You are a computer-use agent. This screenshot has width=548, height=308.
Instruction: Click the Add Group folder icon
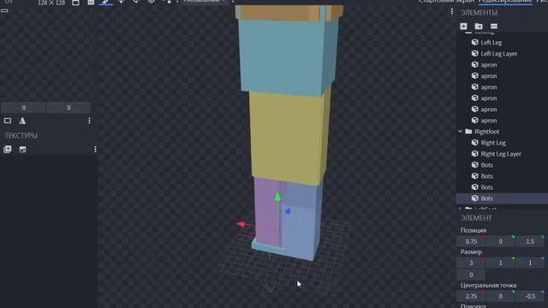tap(479, 27)
